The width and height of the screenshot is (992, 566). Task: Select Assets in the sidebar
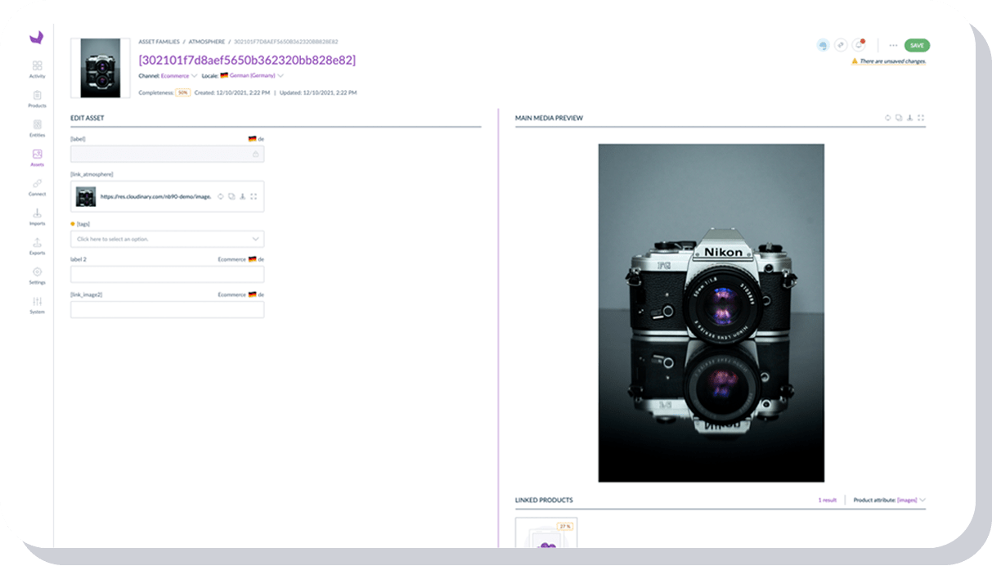click(37, 157)
